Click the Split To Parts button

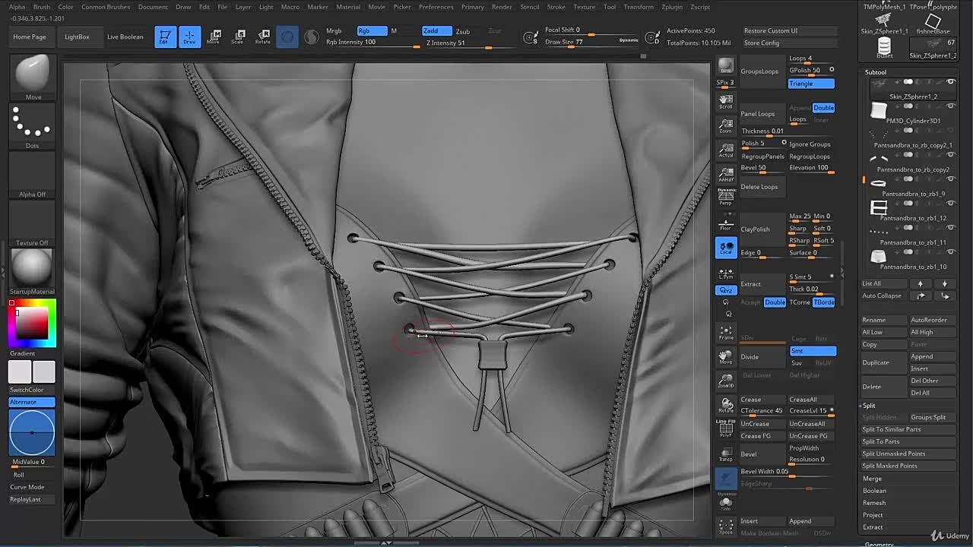tap(881, 441)
